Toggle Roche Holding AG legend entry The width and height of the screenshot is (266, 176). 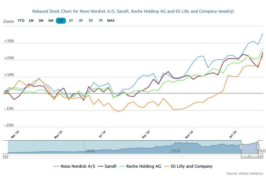[140, 166]
